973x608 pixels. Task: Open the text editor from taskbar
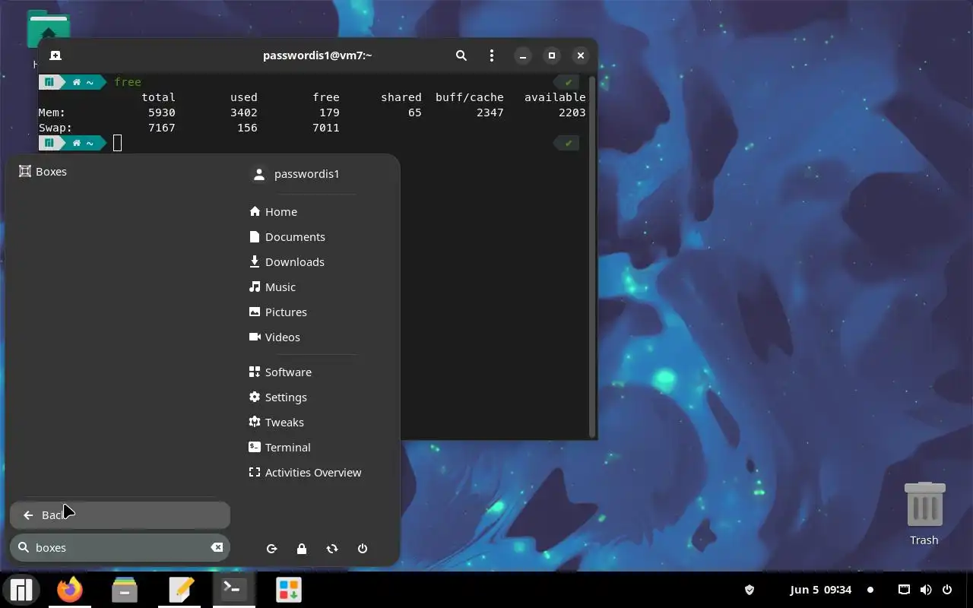coord(181,590)
